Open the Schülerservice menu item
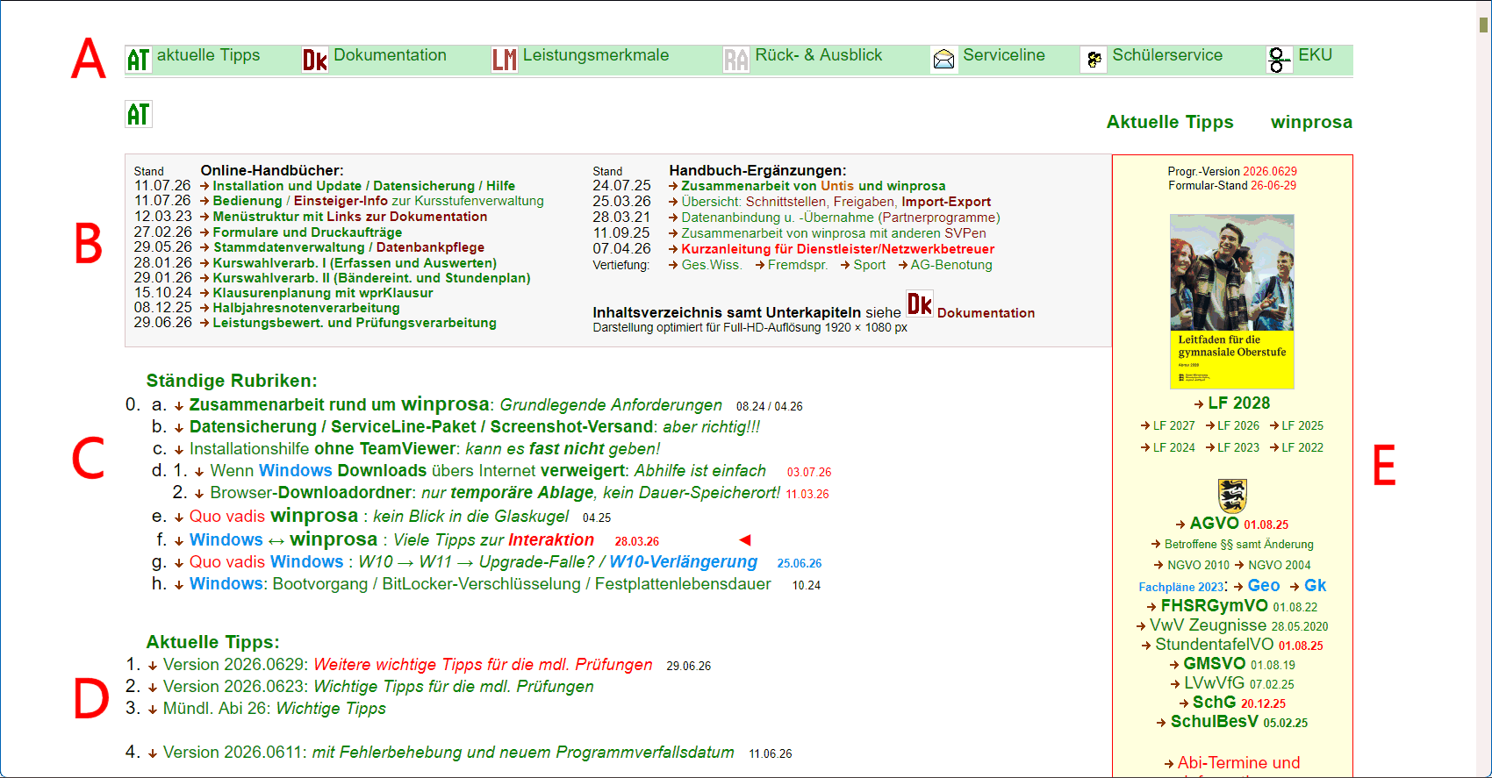1492x778 pixels. [1167, 55]
